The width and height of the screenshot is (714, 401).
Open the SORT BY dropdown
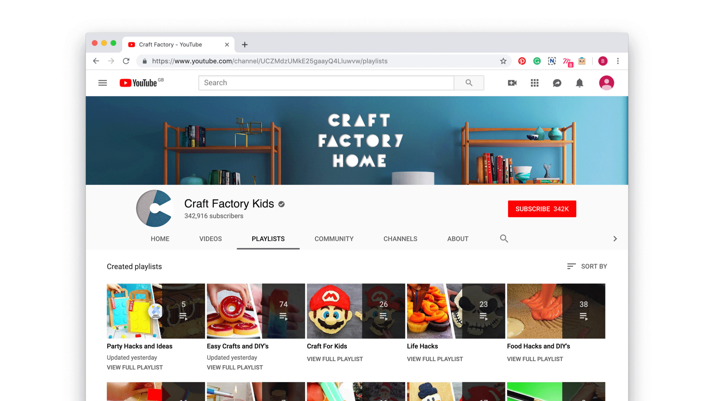click(x=587, y=266)
